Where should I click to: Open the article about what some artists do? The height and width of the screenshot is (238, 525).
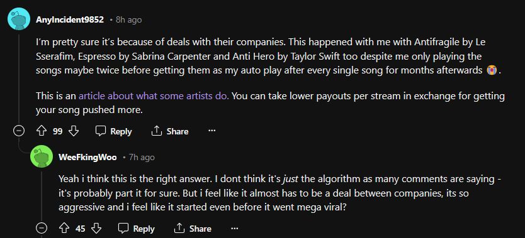[154, 97]
